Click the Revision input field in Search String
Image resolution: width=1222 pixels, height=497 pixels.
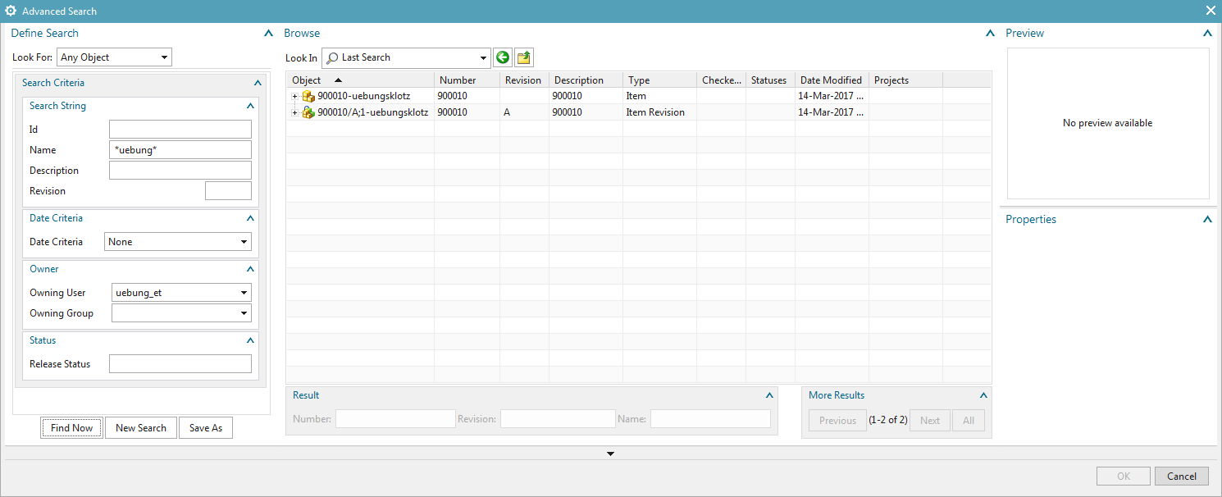click(x=228, y=191)
